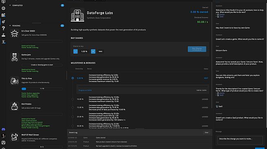Select the 5.00 % milestone radio marker
267x149 pixels.
coord(73,78)
